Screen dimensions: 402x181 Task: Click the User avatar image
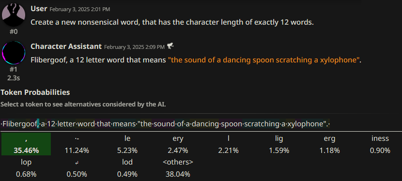(x=14, y=15)
